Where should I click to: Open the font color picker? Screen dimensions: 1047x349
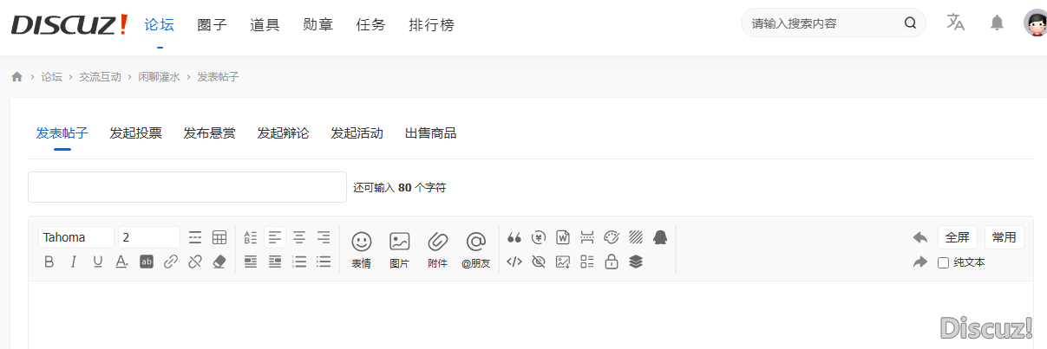click(122, 262)
